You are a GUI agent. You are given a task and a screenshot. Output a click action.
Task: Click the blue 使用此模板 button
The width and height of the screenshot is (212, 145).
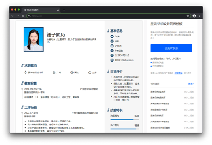pyautogui.click(x=171, y=48)
